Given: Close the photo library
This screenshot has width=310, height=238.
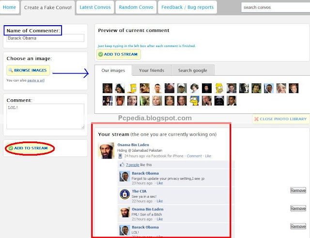Looking at the screenshot, I should (x=281, y=119).
